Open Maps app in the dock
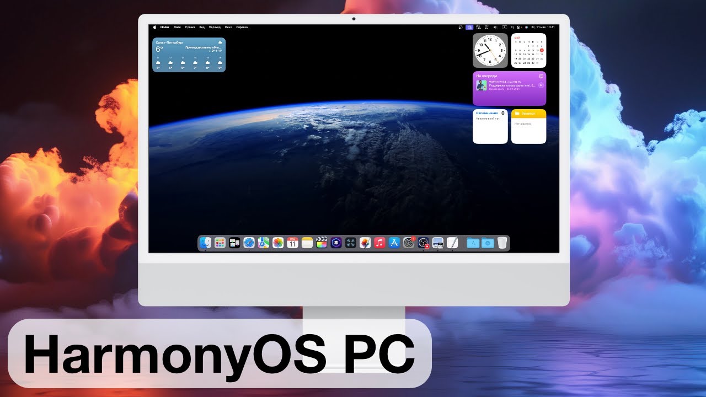 click(264, 243)
